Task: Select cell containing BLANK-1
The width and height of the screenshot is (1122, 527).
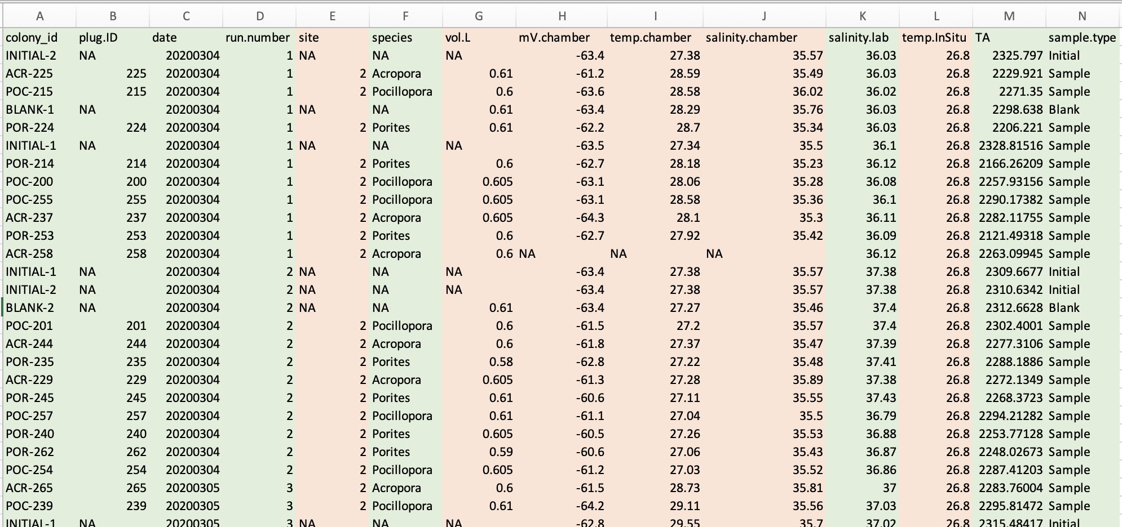Action: (39, 110)
